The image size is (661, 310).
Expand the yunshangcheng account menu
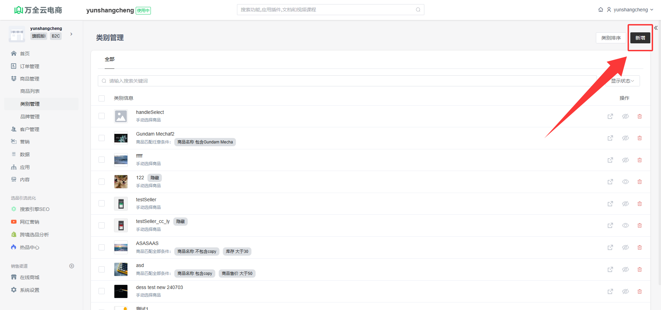tap(630, 10)
